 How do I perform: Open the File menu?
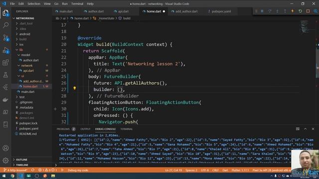[12, 3]
